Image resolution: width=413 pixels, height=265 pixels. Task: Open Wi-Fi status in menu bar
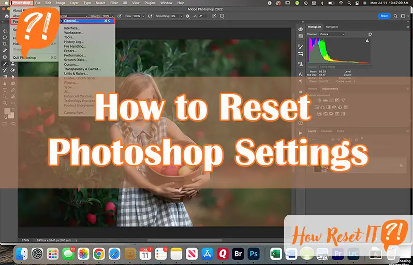341,3
